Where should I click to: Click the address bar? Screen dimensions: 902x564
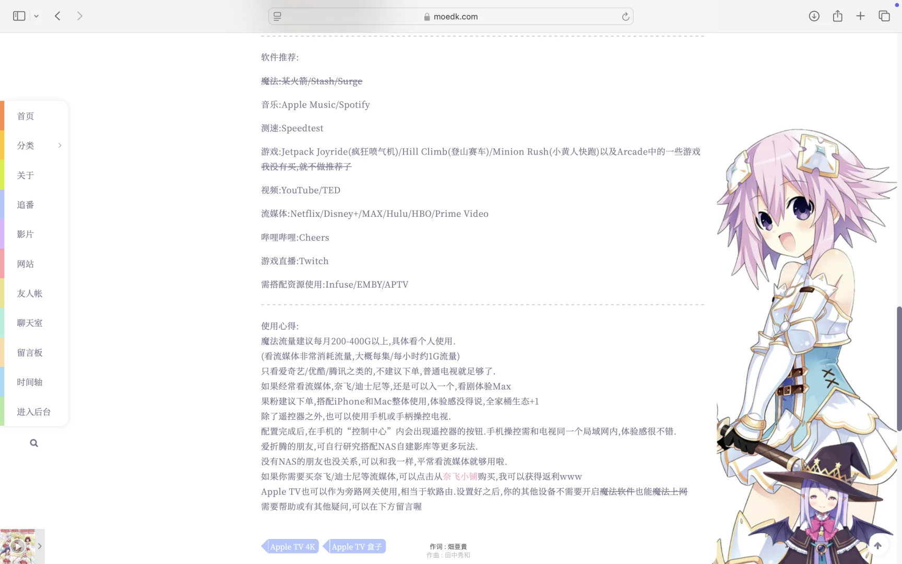pyautogui.click(x=452, y=16)
